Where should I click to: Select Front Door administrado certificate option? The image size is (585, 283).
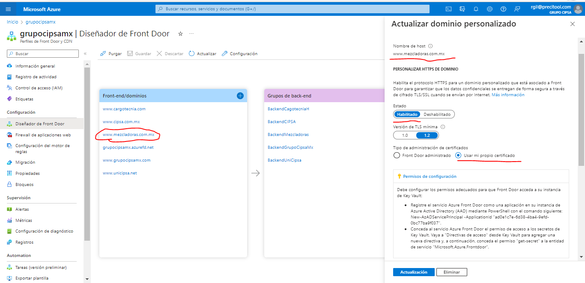(x=422, y=156)
